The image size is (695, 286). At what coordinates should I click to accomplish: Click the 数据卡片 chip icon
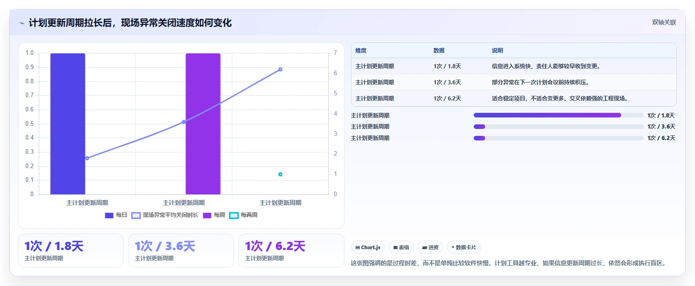453,247
